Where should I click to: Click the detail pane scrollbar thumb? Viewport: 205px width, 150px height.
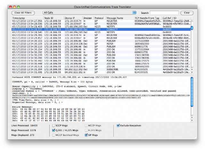pyautogui.click(x=192, y=92)
